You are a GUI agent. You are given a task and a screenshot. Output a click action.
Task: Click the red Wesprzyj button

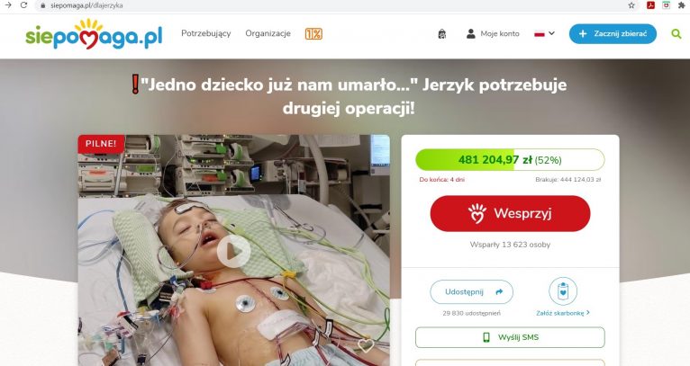click(510, 213)
